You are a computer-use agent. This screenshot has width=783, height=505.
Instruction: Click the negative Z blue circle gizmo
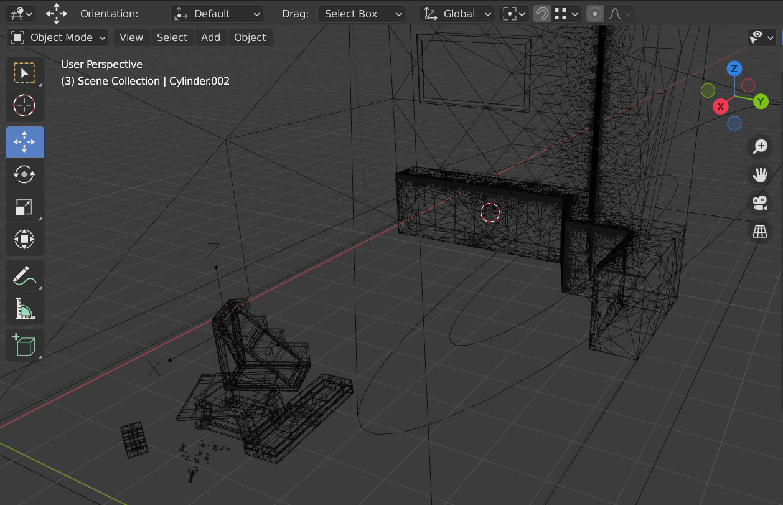tap(734, 123)
